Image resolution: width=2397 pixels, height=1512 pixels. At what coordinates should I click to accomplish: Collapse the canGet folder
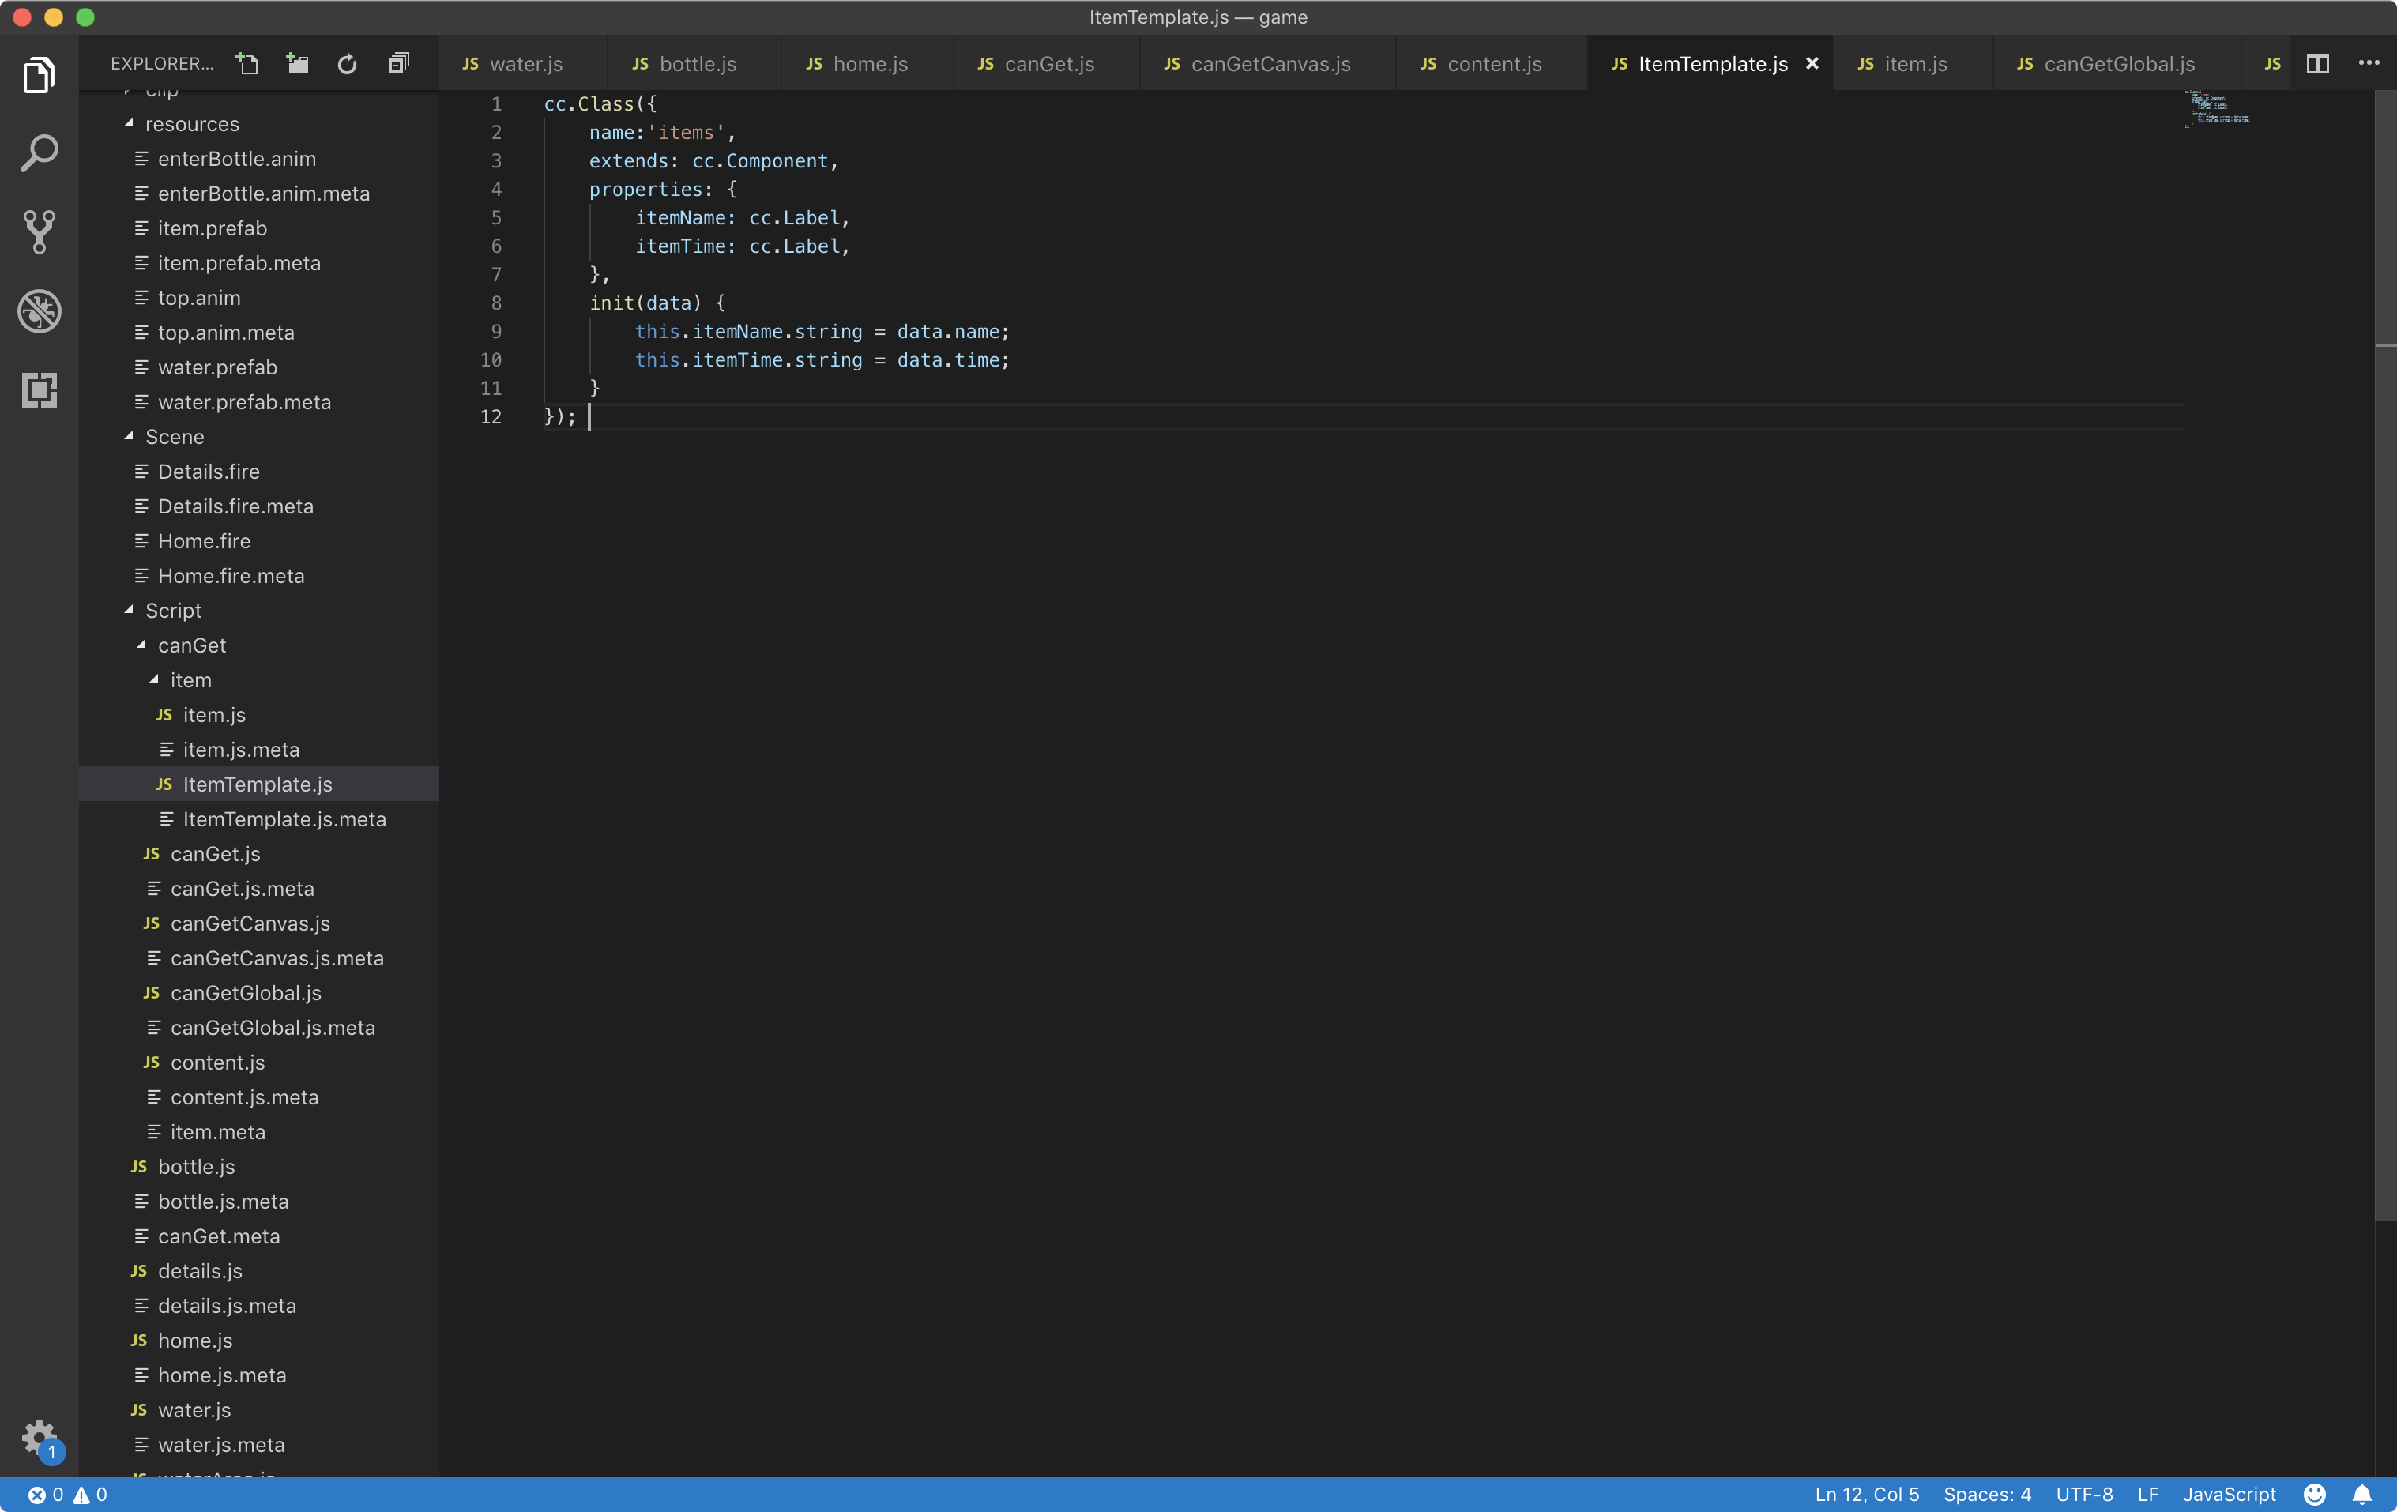click(142, 645)
